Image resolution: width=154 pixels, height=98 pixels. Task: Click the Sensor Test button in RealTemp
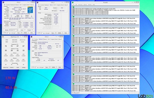pos(6,67)
